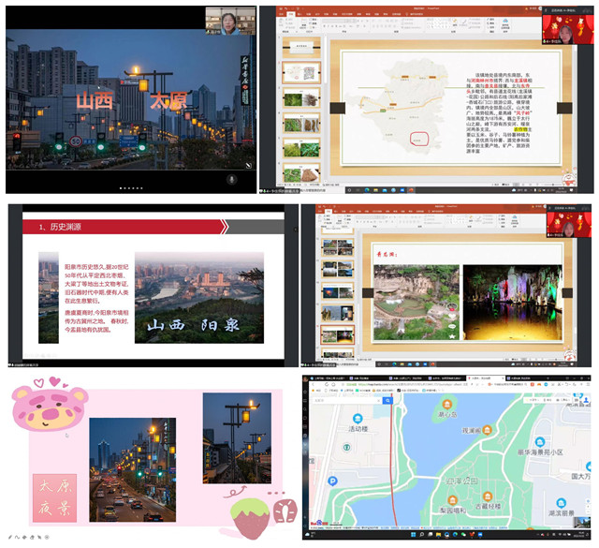Image resolution: width=599 pixels, height=548 pixels.
Task: Open File tab in cave-slide PowerPoint window
Action: pos(320,212)
